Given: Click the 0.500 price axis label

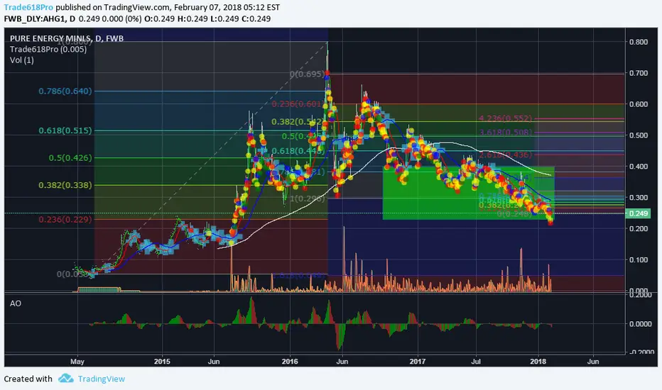Looking at the screenshot, I should click(639, 135).
